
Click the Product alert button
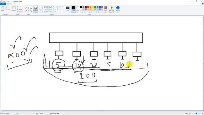pyautogui.click(x=118, y=9)
